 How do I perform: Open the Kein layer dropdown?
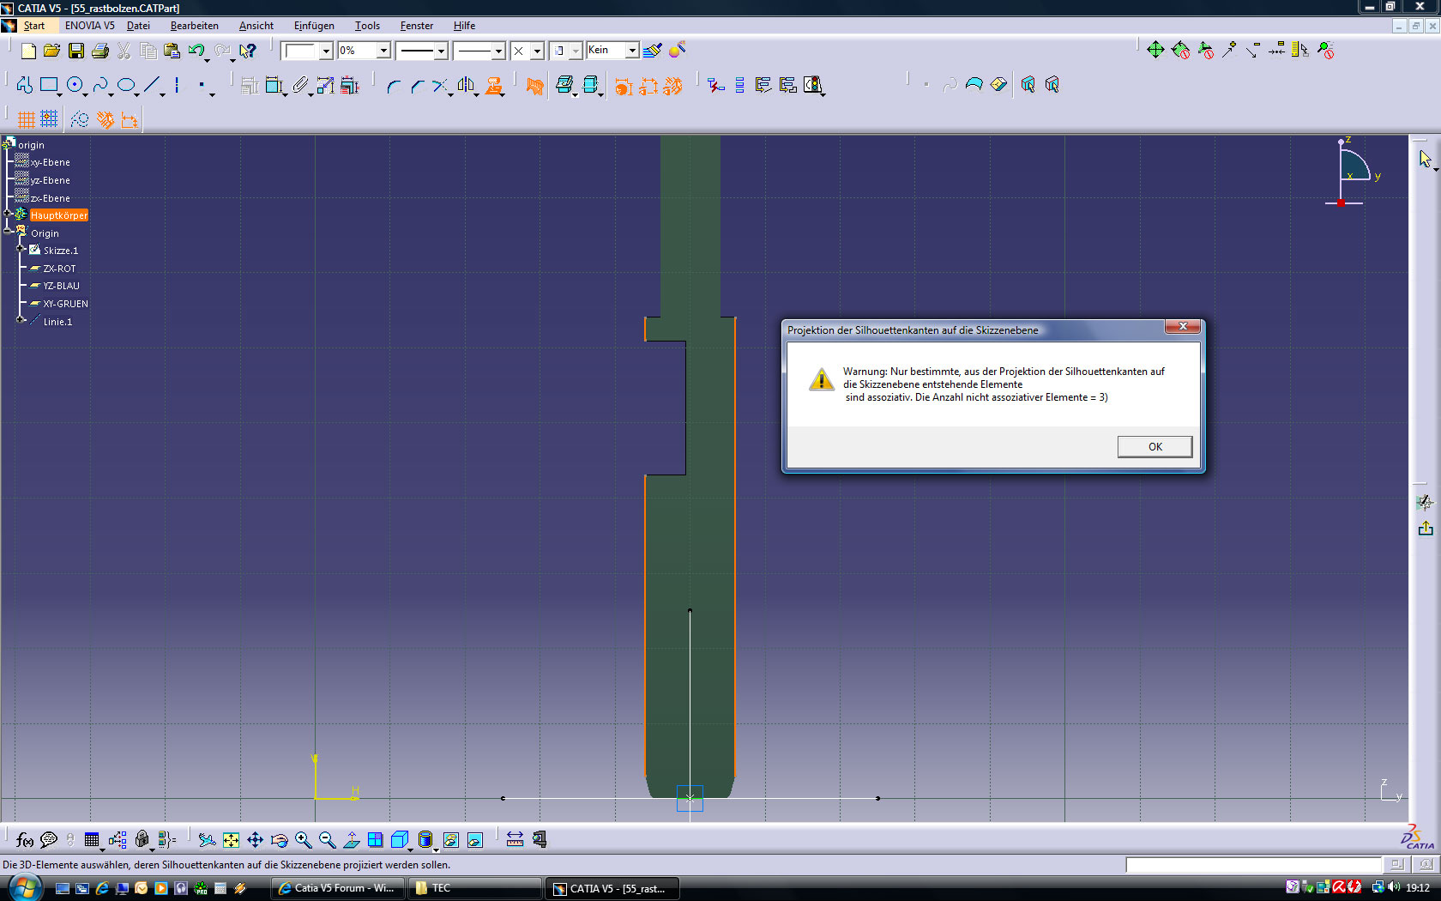click(632, 51)
